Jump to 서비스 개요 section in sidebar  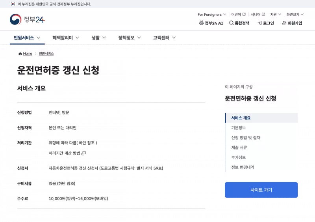(x=261, y=118)
